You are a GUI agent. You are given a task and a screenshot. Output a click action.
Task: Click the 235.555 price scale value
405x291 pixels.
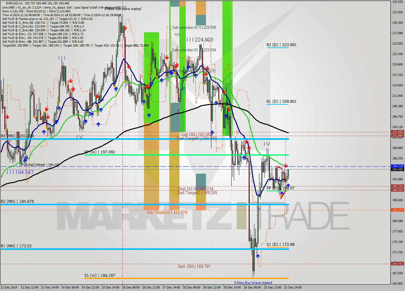pyautogui.click(x=397, y=2)
